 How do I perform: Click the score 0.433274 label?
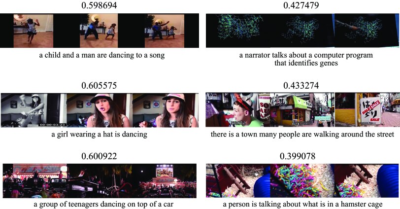click(x=301, y=85)
